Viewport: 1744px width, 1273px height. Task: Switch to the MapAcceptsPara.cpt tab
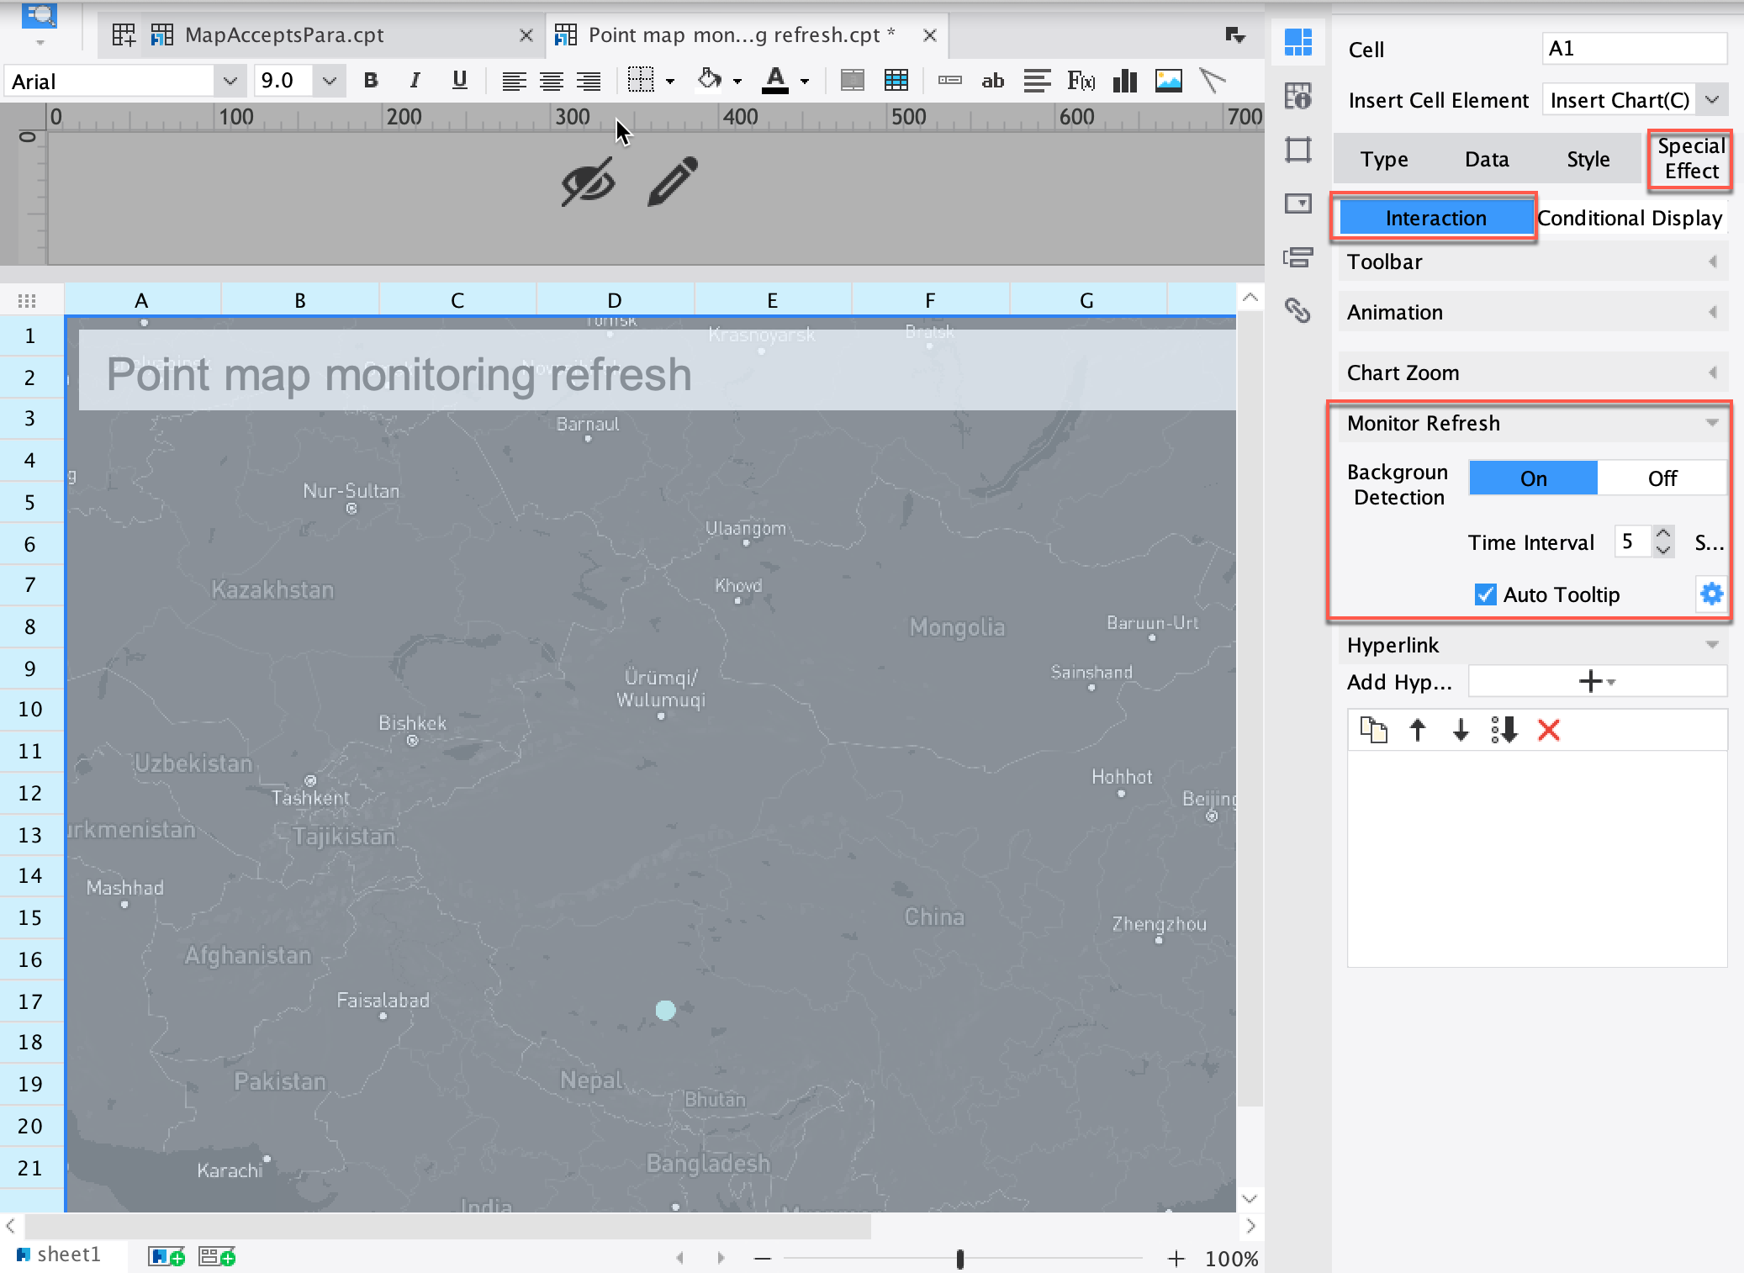[323, 34]
